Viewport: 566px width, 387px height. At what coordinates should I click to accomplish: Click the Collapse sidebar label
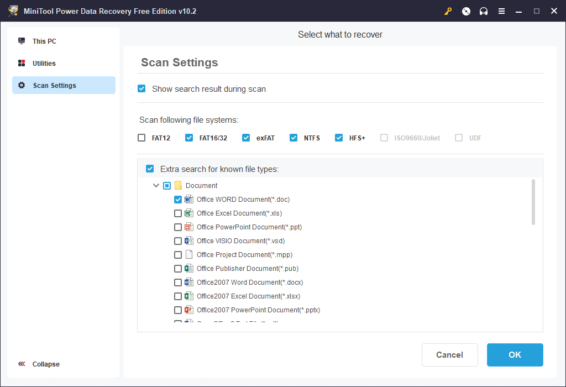(x=46, y=364)
